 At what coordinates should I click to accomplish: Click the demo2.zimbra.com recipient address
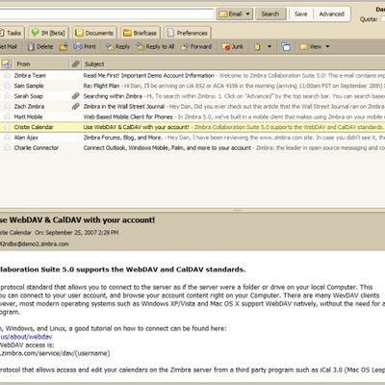(35, 244)
